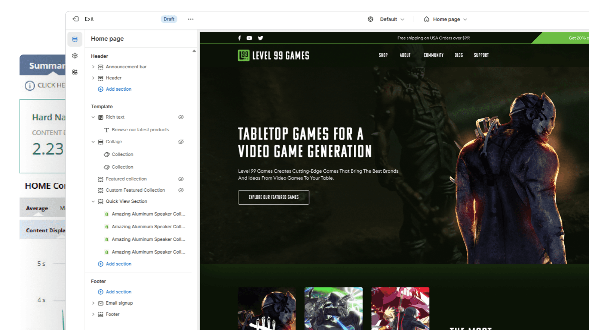Expand the Announcement bar section
This screenshot has width=589, height=330.
tap(93, 67)
